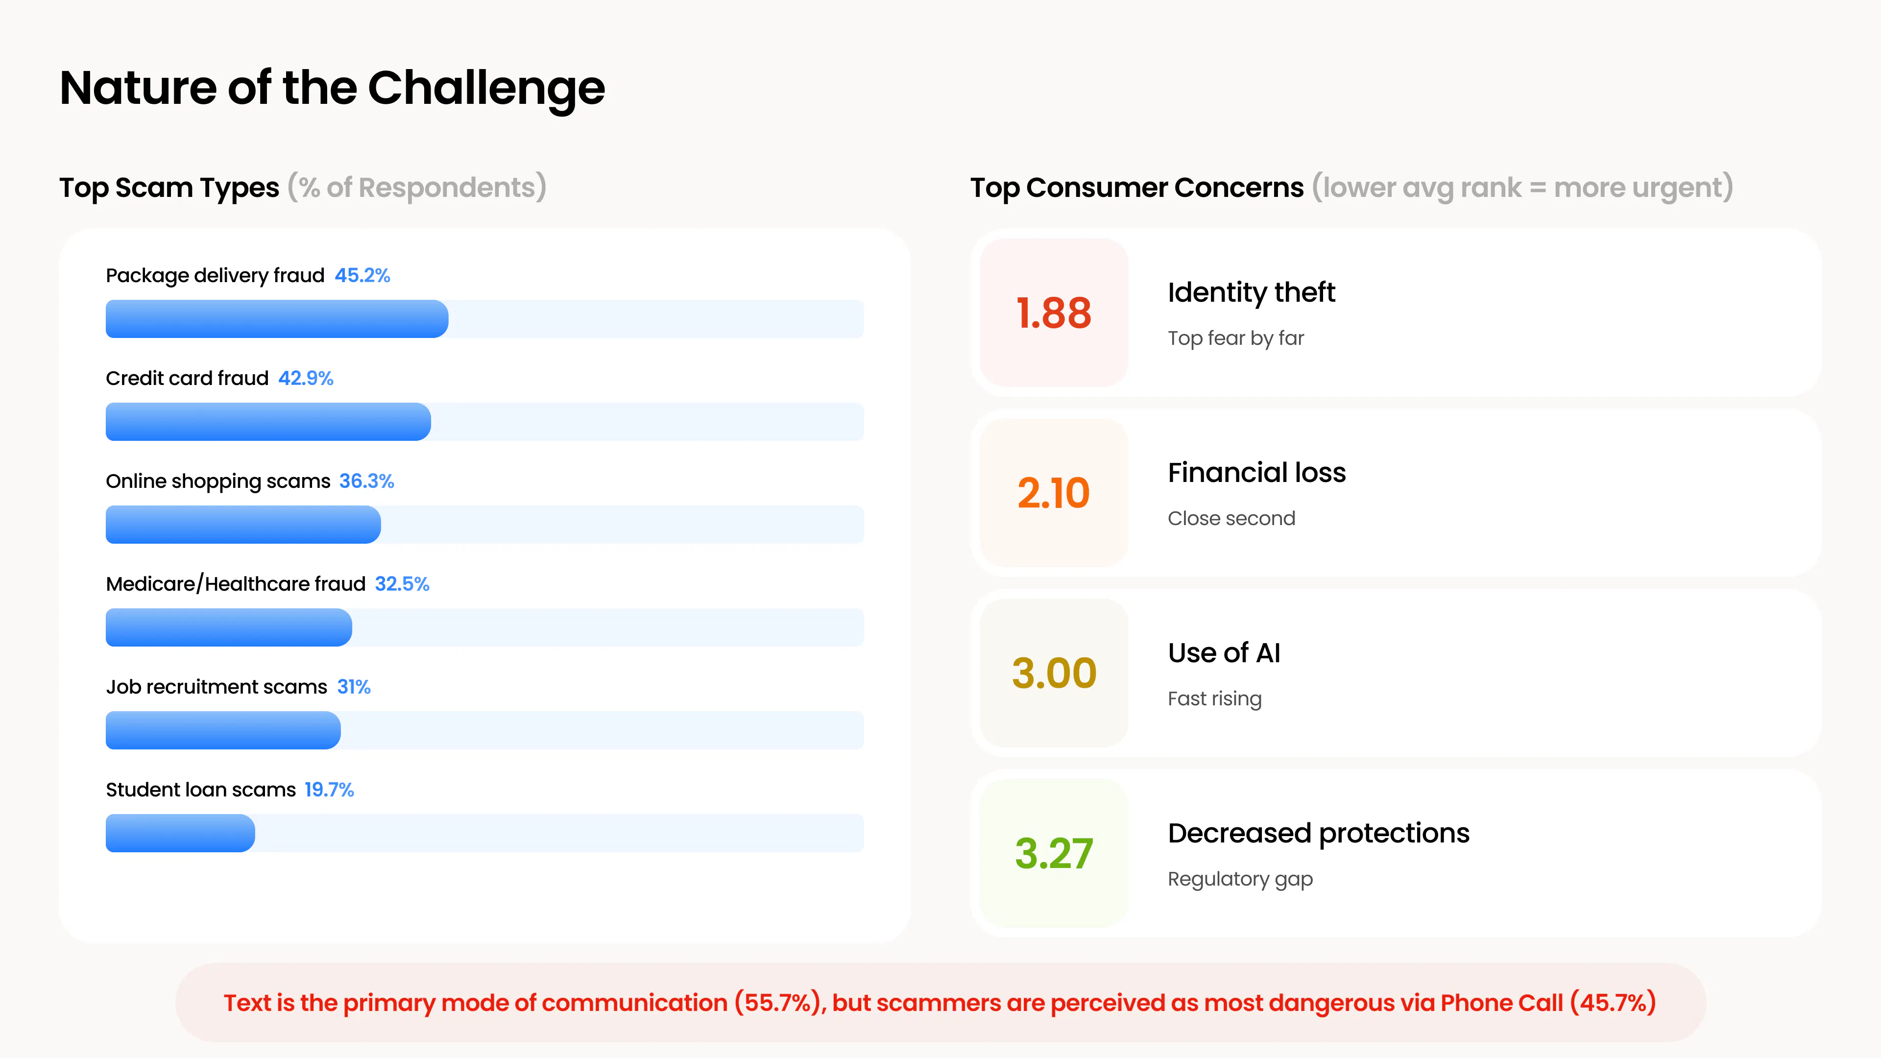Click the Identity theft heading
Image resolution: width=1881 pixels, height=1058 pixels.
pyautogui.click(x=1251, y=293)
